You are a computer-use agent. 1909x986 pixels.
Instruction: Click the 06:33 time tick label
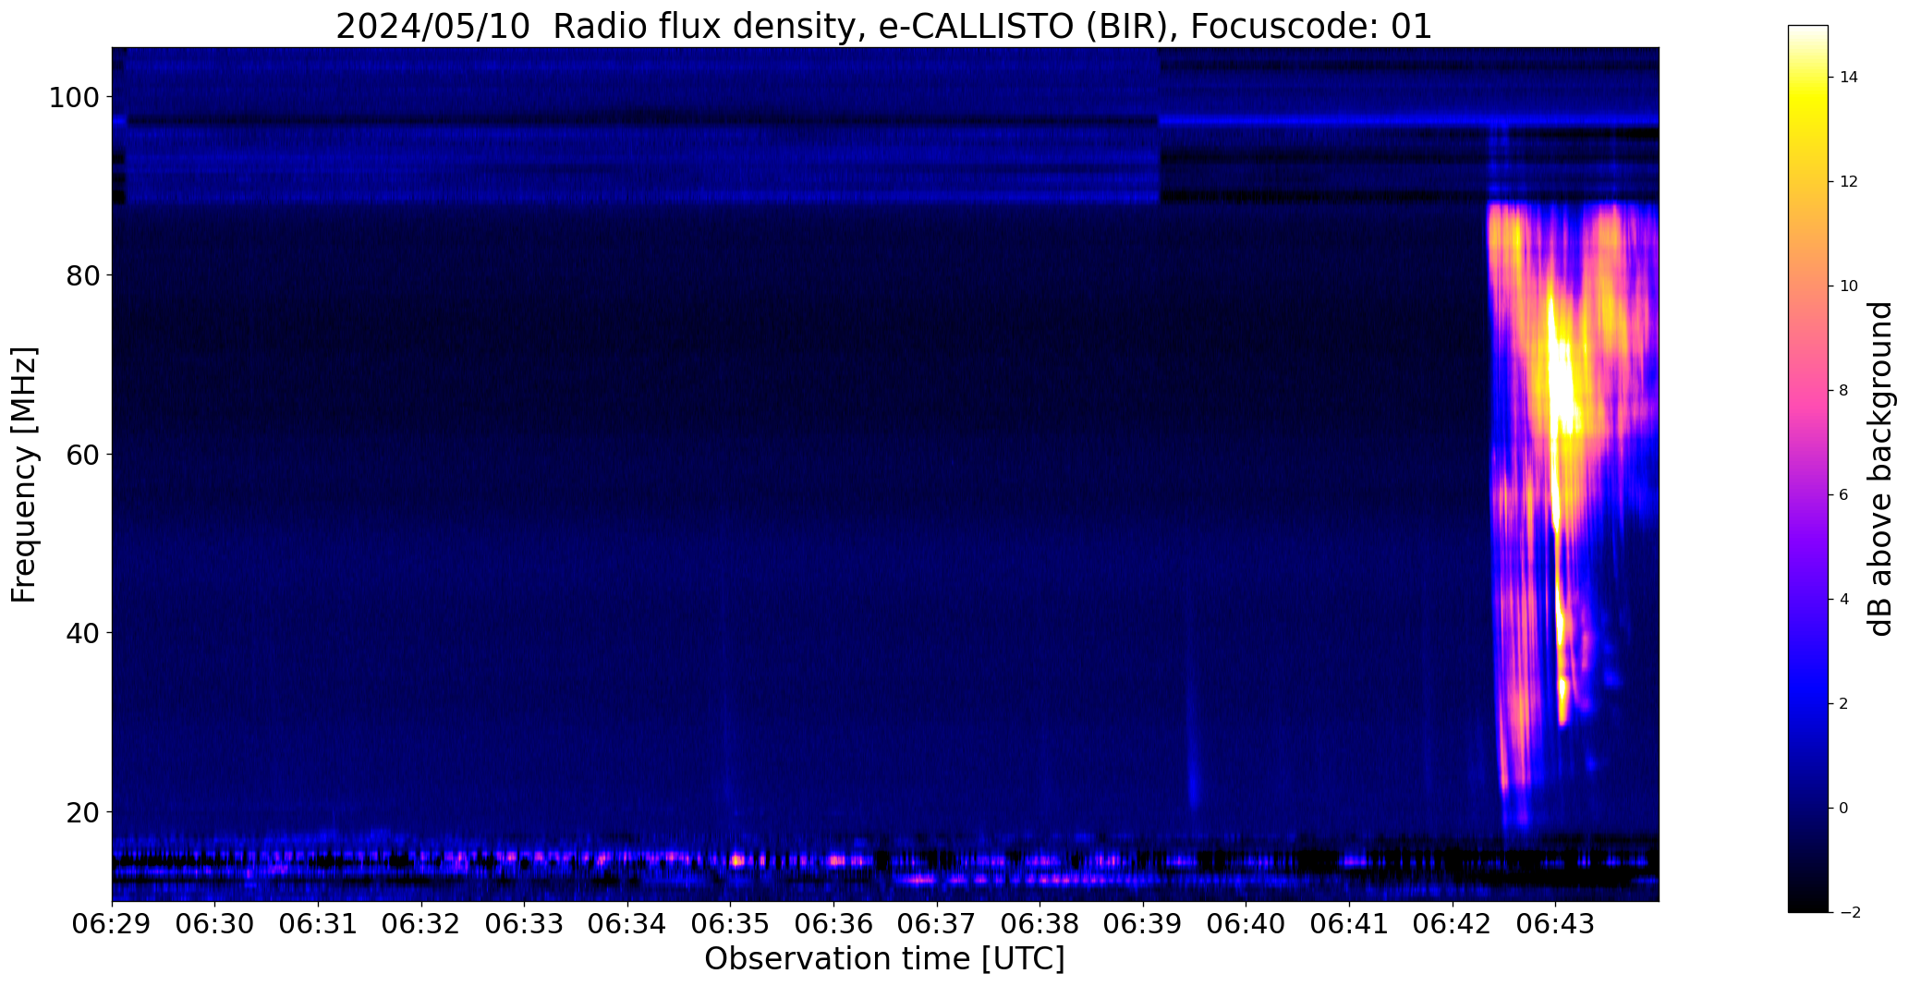(525, 924)
